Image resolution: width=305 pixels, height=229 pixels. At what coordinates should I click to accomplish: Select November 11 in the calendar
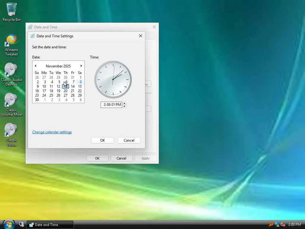51,86
